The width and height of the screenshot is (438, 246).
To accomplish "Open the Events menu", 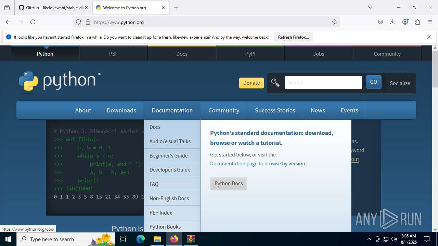I will [349, 110].
